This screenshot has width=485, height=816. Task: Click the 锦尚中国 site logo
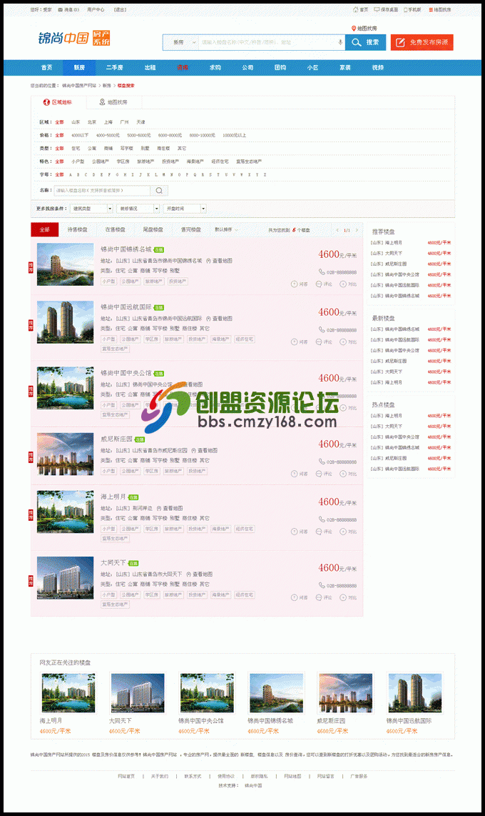[74, 38]
